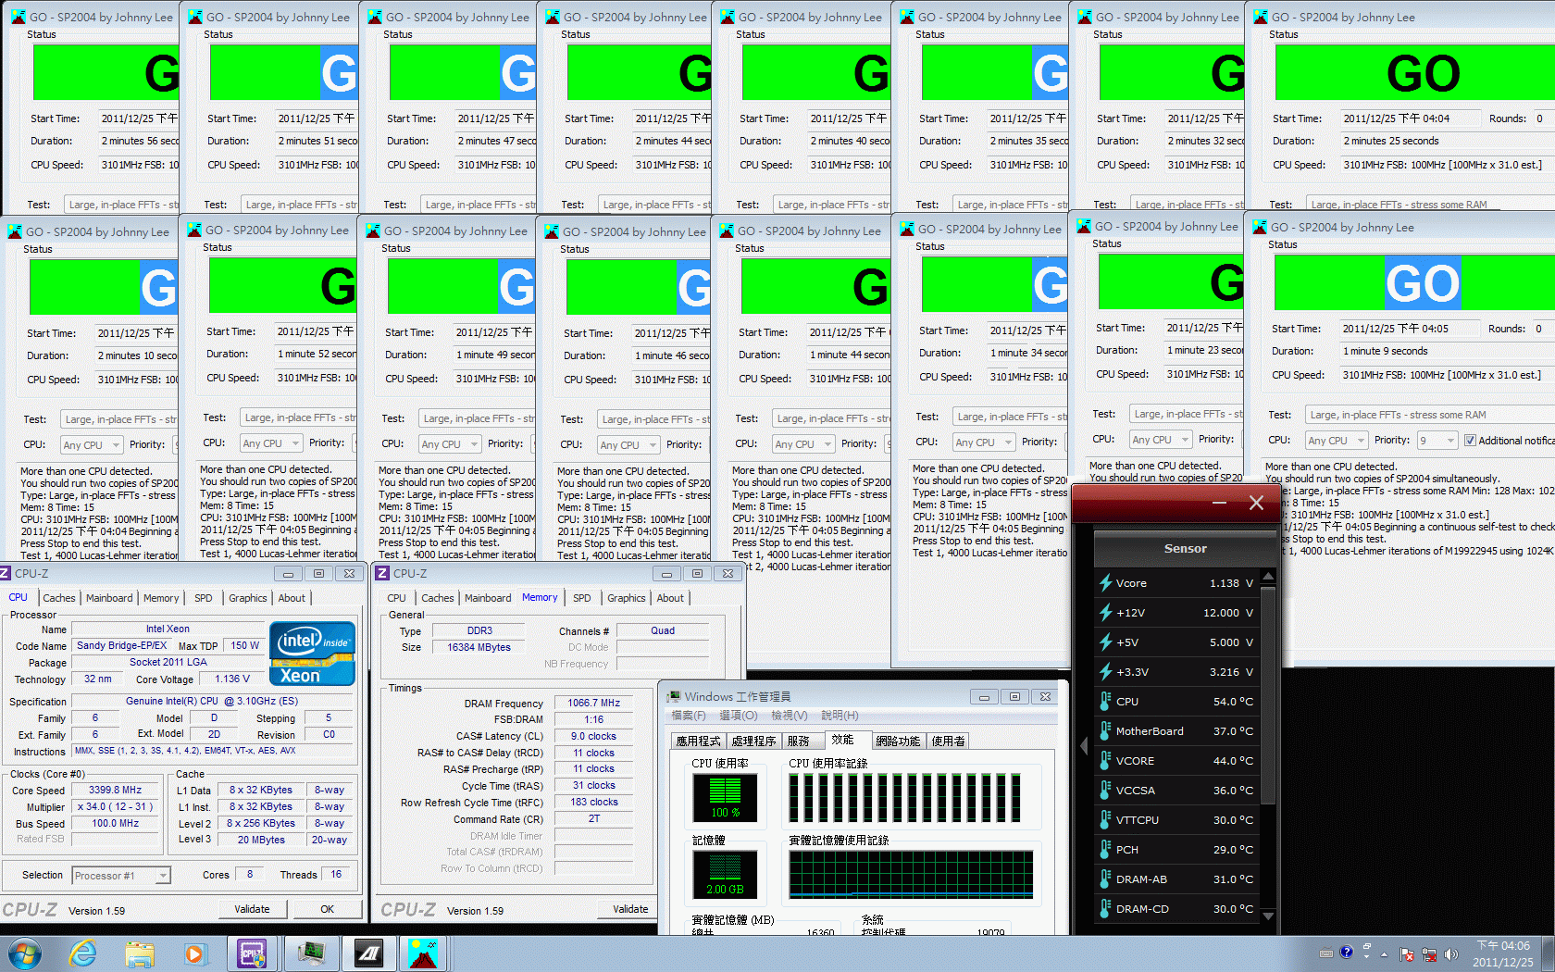Click the Sensor panel scrollbar thumb
This screenshot has width=1555, height=972.
(x=1268, y=694)
